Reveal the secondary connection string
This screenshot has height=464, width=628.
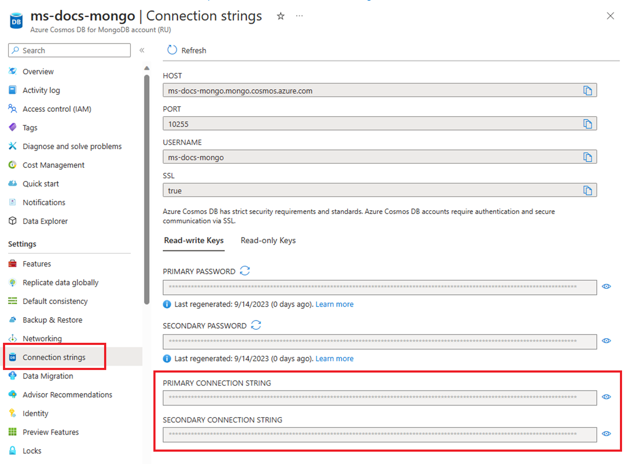pos(606,434)
